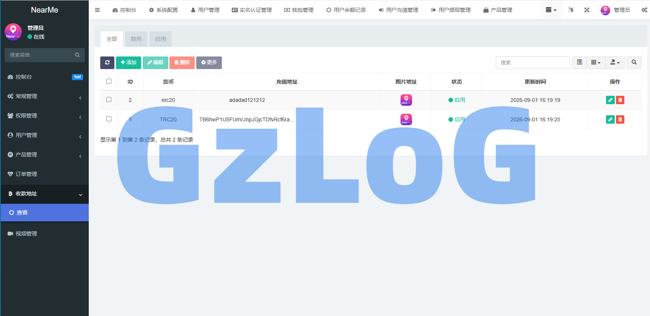650x316 pixels.
Task: Tick the checkbox for TRC20 row
Action: click(x=109, y=119)
